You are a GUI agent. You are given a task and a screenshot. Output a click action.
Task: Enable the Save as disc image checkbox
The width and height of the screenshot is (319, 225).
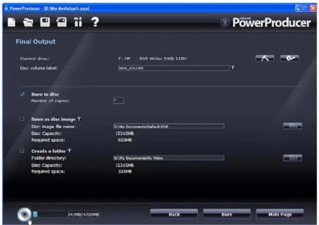point(22,119)
